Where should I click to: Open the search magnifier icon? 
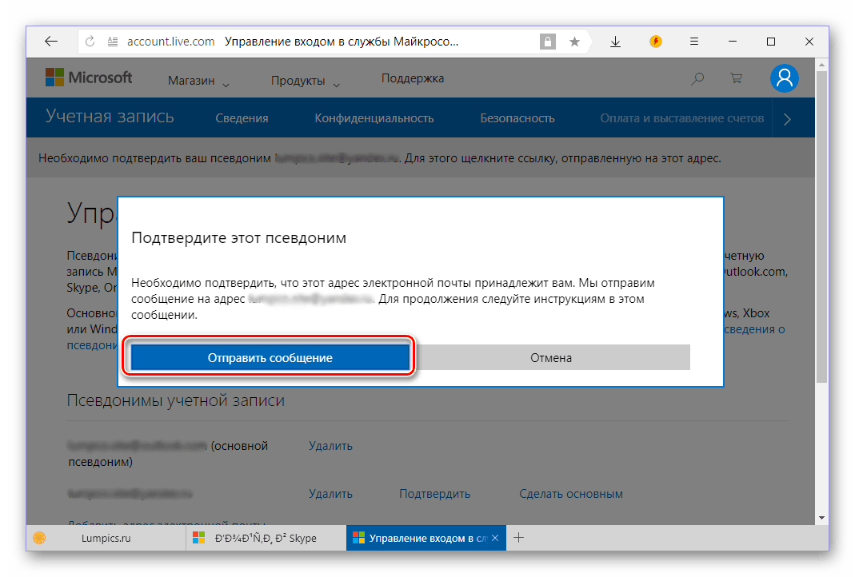[697, 78]
